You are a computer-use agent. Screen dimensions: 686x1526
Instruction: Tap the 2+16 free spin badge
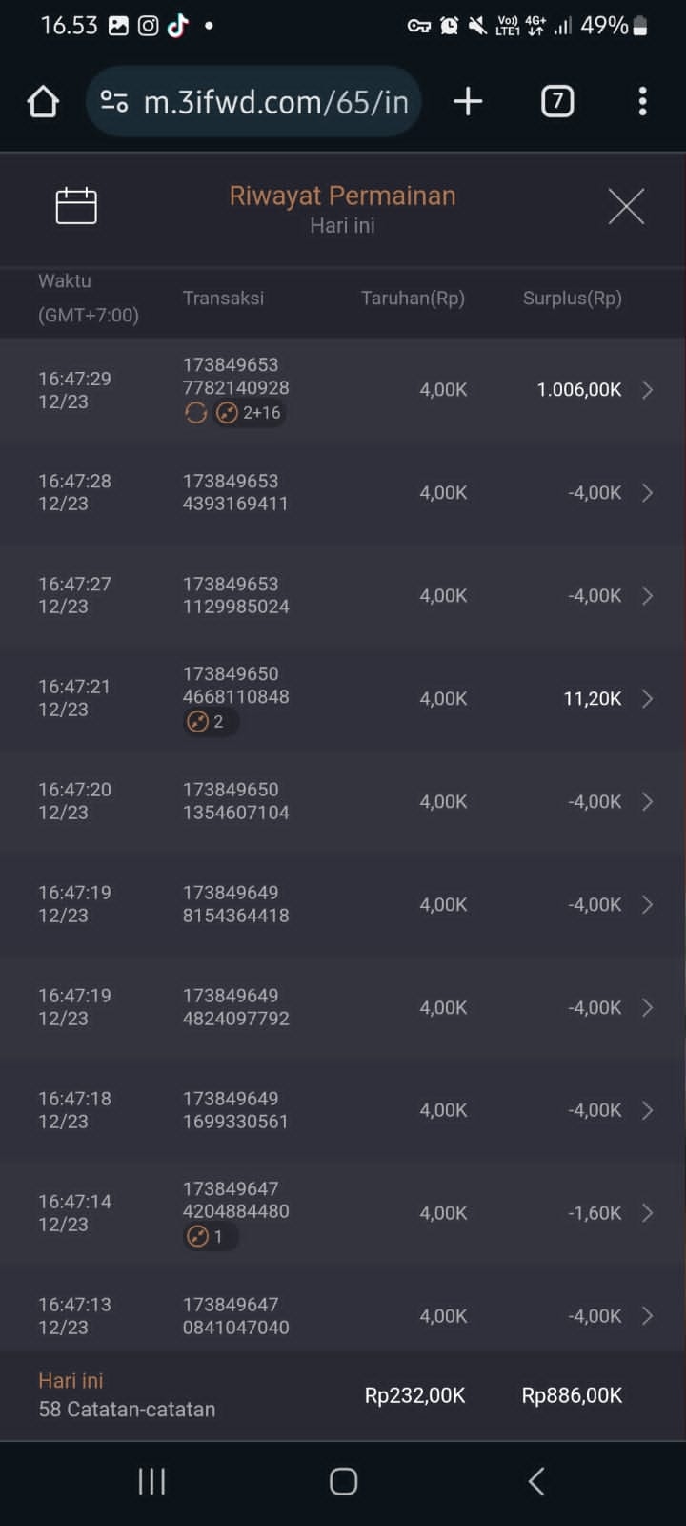pyautogui.click(x=250, y=413)
